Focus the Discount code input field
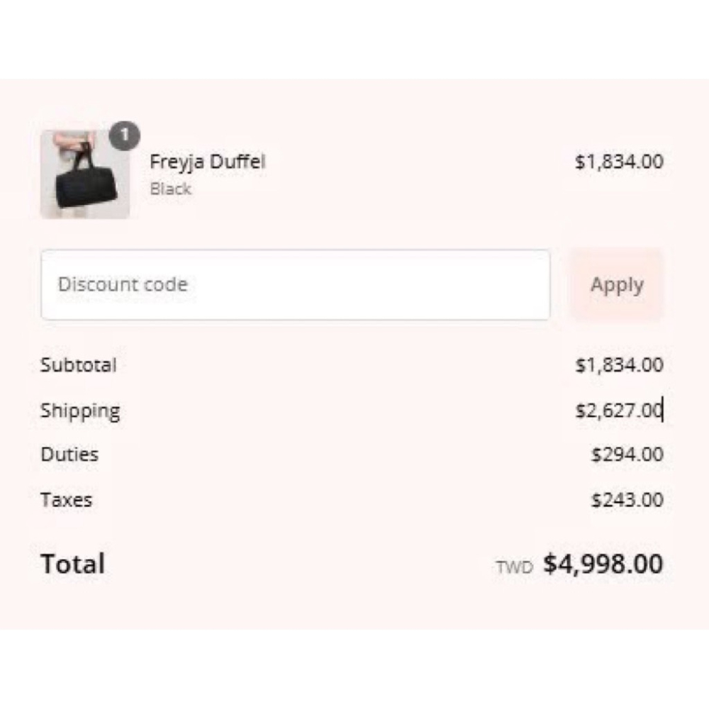The width and height of the screenshot is (709, 709). [295, 285]
